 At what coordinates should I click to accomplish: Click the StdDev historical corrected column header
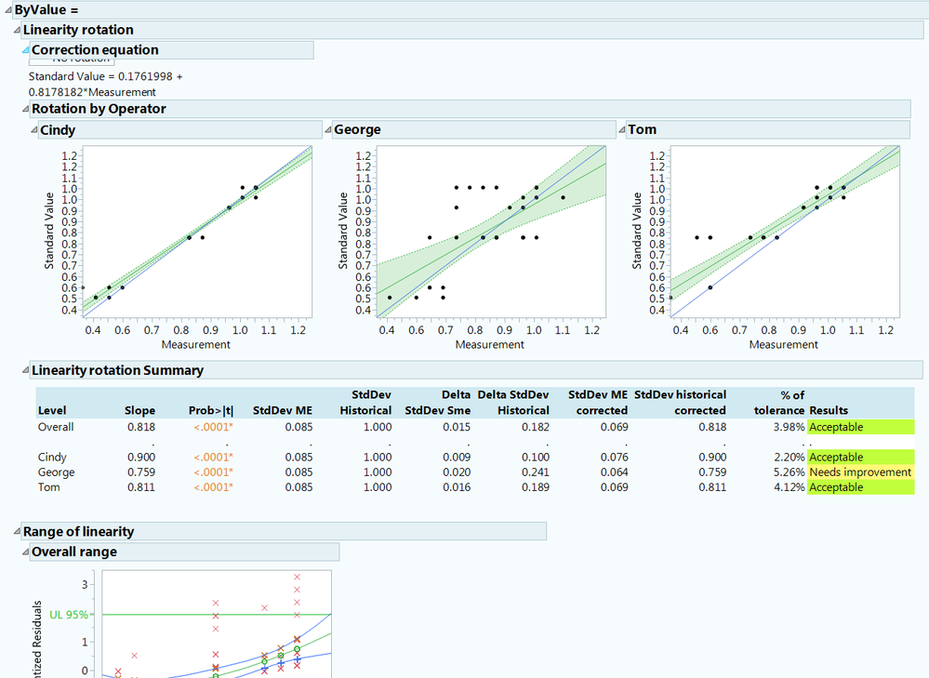point(680,403)
